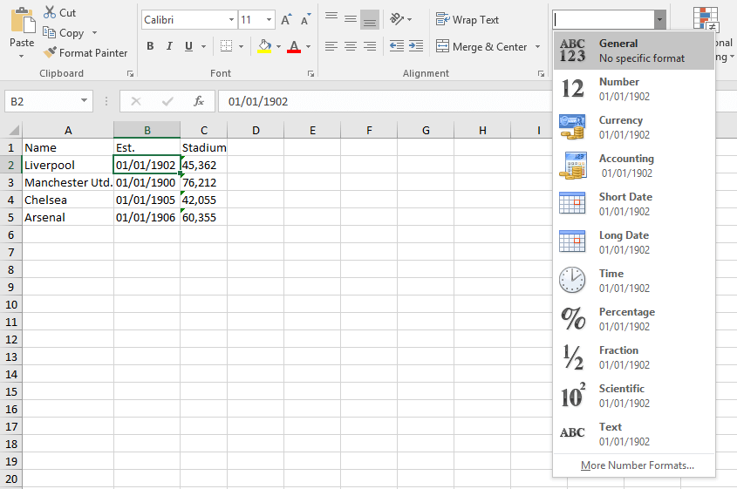Viewport: 737px width, 489px height.
Task: Expand the Name Box dropdown arrow
Action: 84,100
